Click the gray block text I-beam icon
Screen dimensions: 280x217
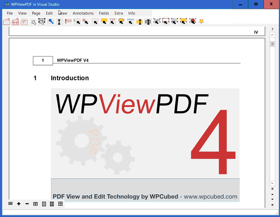(148, 22)
